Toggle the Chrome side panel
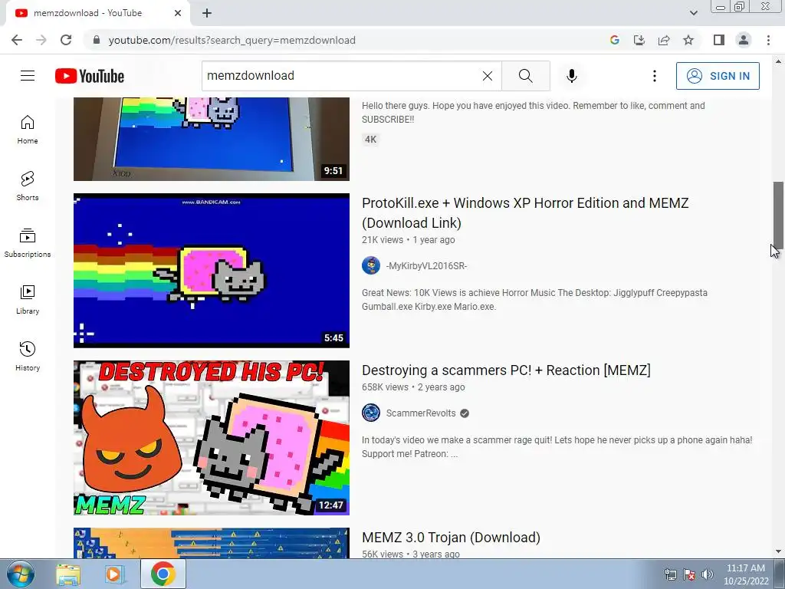Screen dimensions: 785x589 click(719, 40)
